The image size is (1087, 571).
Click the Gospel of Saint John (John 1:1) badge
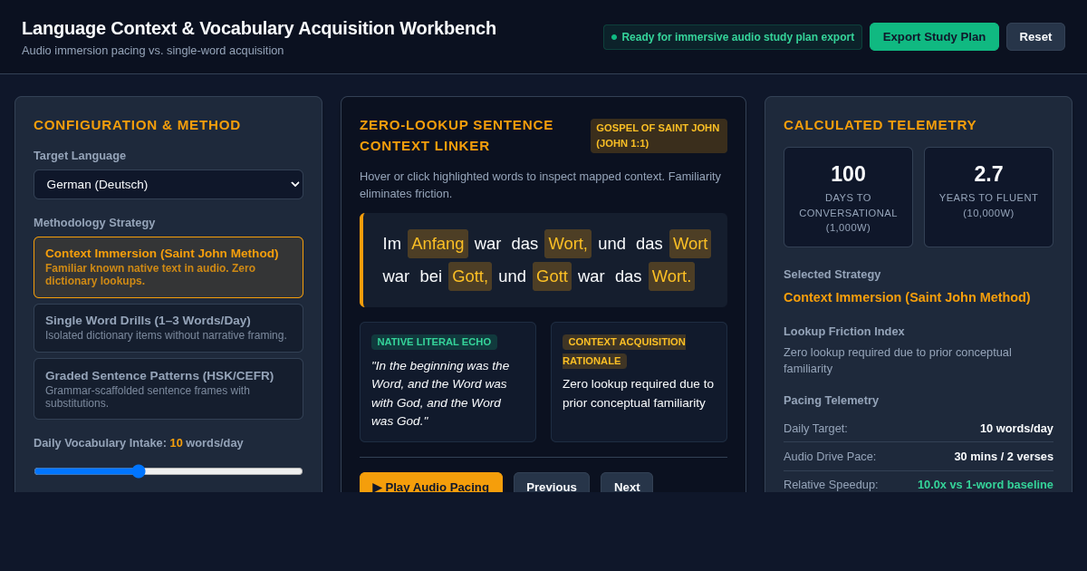pyautogui.click(x=659, y=136)
